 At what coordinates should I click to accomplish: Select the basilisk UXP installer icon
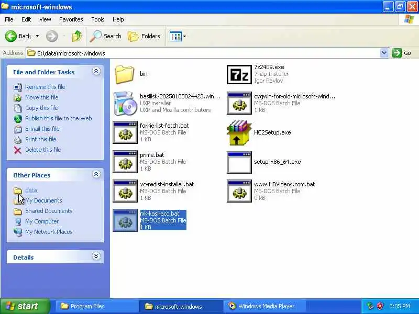click(124, 103)
